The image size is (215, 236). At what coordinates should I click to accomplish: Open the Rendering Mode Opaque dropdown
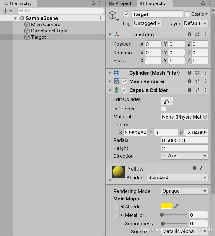[x=184, y=191]
